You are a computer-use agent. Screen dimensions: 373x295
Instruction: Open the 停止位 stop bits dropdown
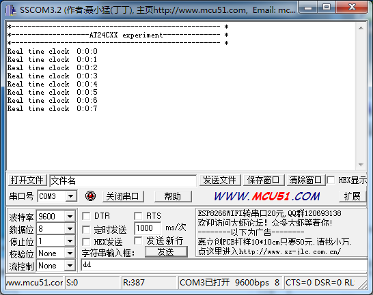click(70, 241)
